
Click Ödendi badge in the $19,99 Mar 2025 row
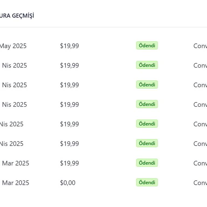pos(147,163)
